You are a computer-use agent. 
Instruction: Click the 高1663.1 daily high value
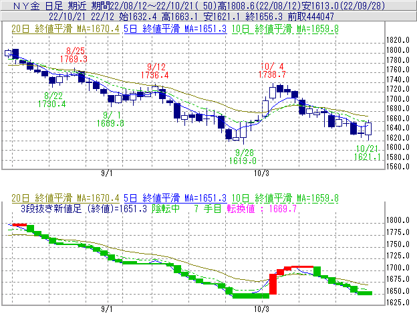(180, 17)
